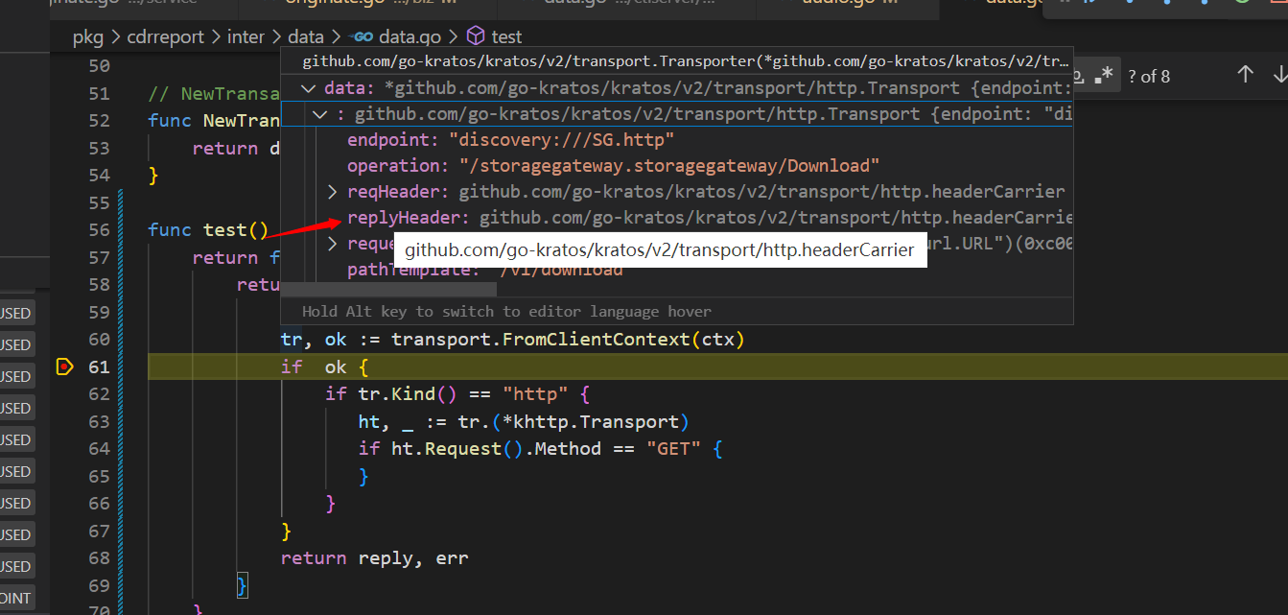The width and height of the screenshot is (1288, 615).
Task: Expand the reqHeader entry in the hover tooltip
Action: point(331,191)
